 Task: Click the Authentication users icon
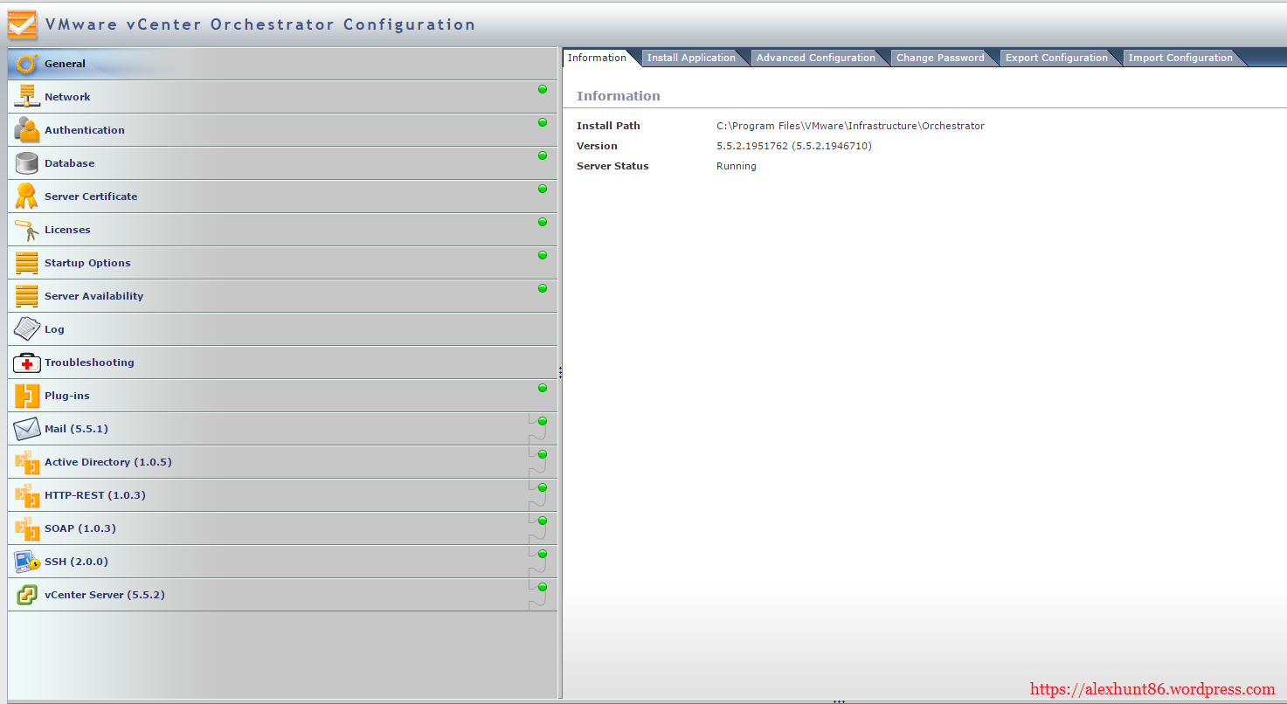coord(27,130)
